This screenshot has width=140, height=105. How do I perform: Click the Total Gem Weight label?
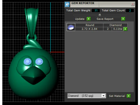(78, 10)
